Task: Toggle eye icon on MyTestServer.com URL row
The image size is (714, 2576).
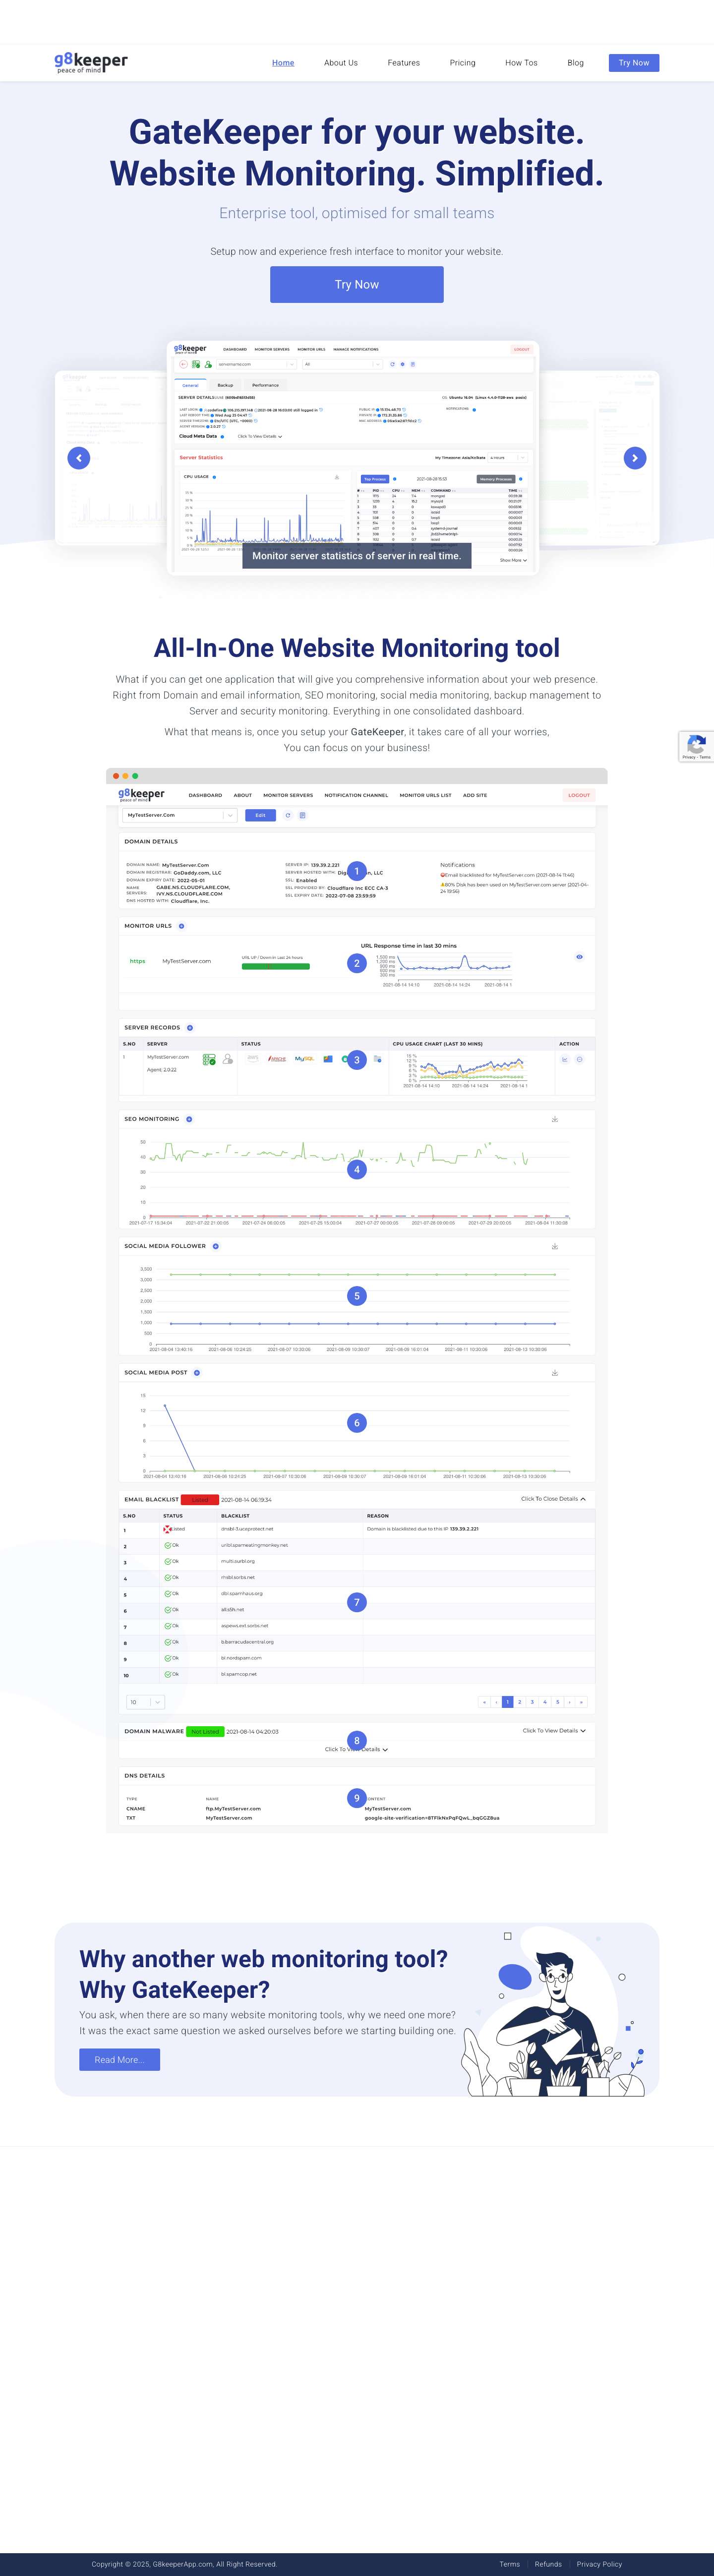Action: pos(579,957)
